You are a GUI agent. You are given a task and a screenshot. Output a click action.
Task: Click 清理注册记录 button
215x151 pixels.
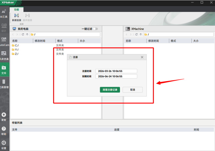(110, 90)
